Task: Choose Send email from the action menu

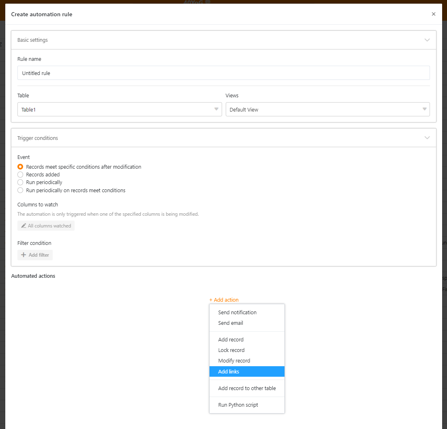Action: 231,323
